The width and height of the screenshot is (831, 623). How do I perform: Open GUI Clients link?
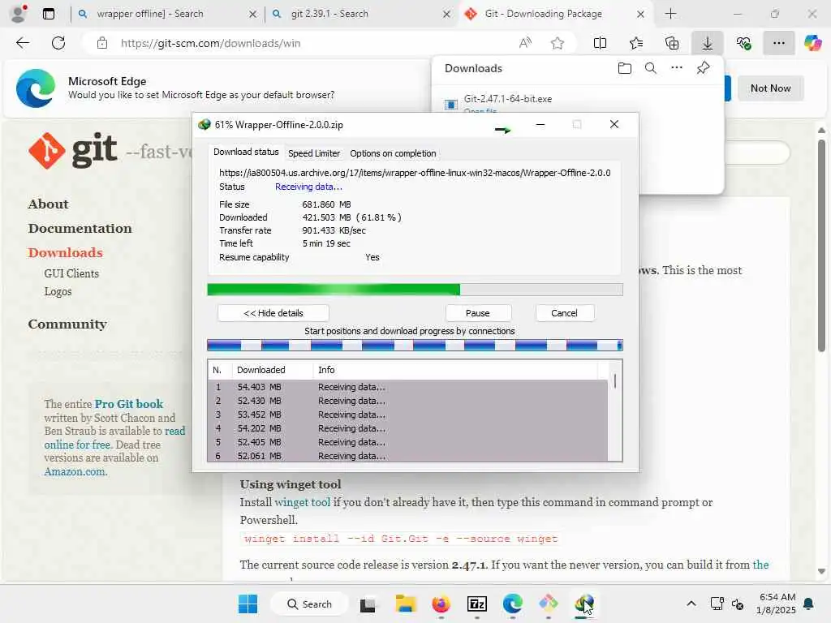click(x=71, y=273)
